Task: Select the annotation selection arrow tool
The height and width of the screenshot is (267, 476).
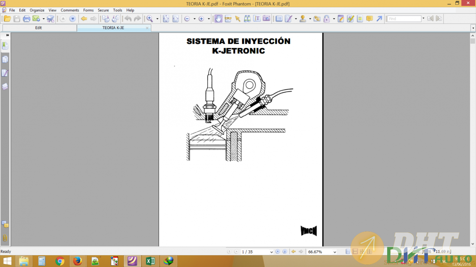Action: (x=238, y=19)
